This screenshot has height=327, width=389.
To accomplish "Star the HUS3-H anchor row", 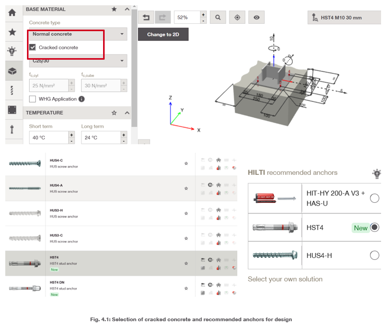I will (186, 213).
